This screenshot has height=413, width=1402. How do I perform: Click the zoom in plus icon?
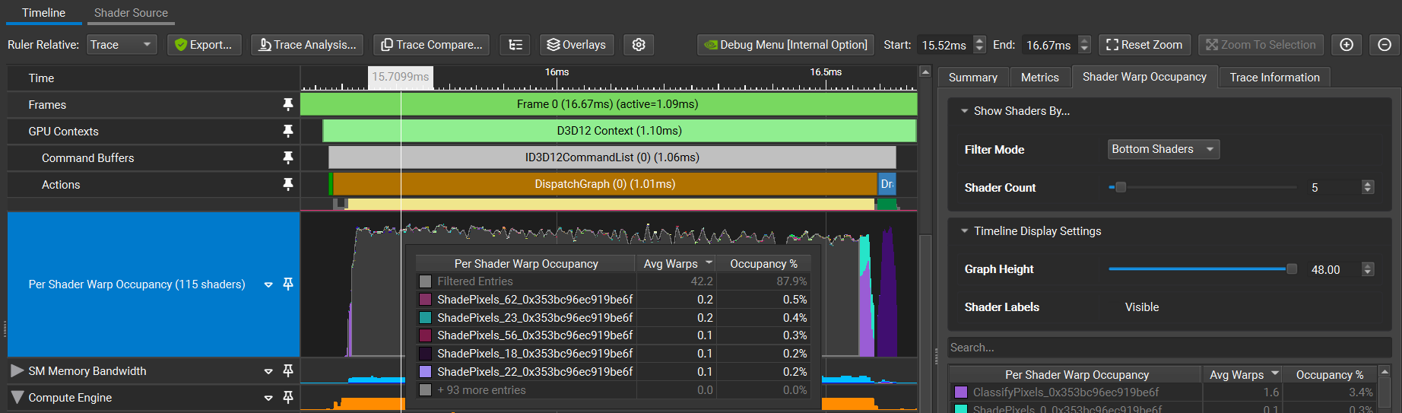[1346, 45]
